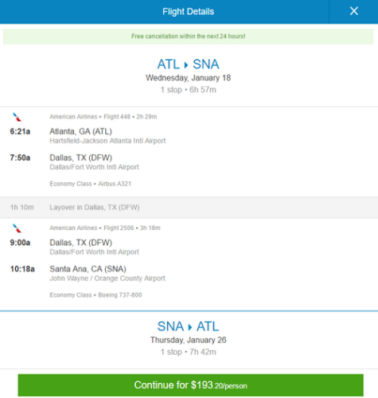Select the Flight Details title
This screenshot has height=398, width=378.
click(x=188, y=11)
